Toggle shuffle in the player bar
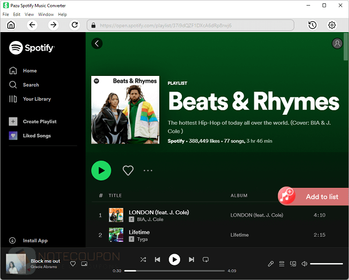 (x=143, y=260)
